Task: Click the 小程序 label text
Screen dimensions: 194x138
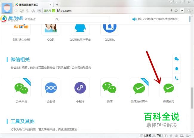Action: pyautogui.click(x=80, y=102)
